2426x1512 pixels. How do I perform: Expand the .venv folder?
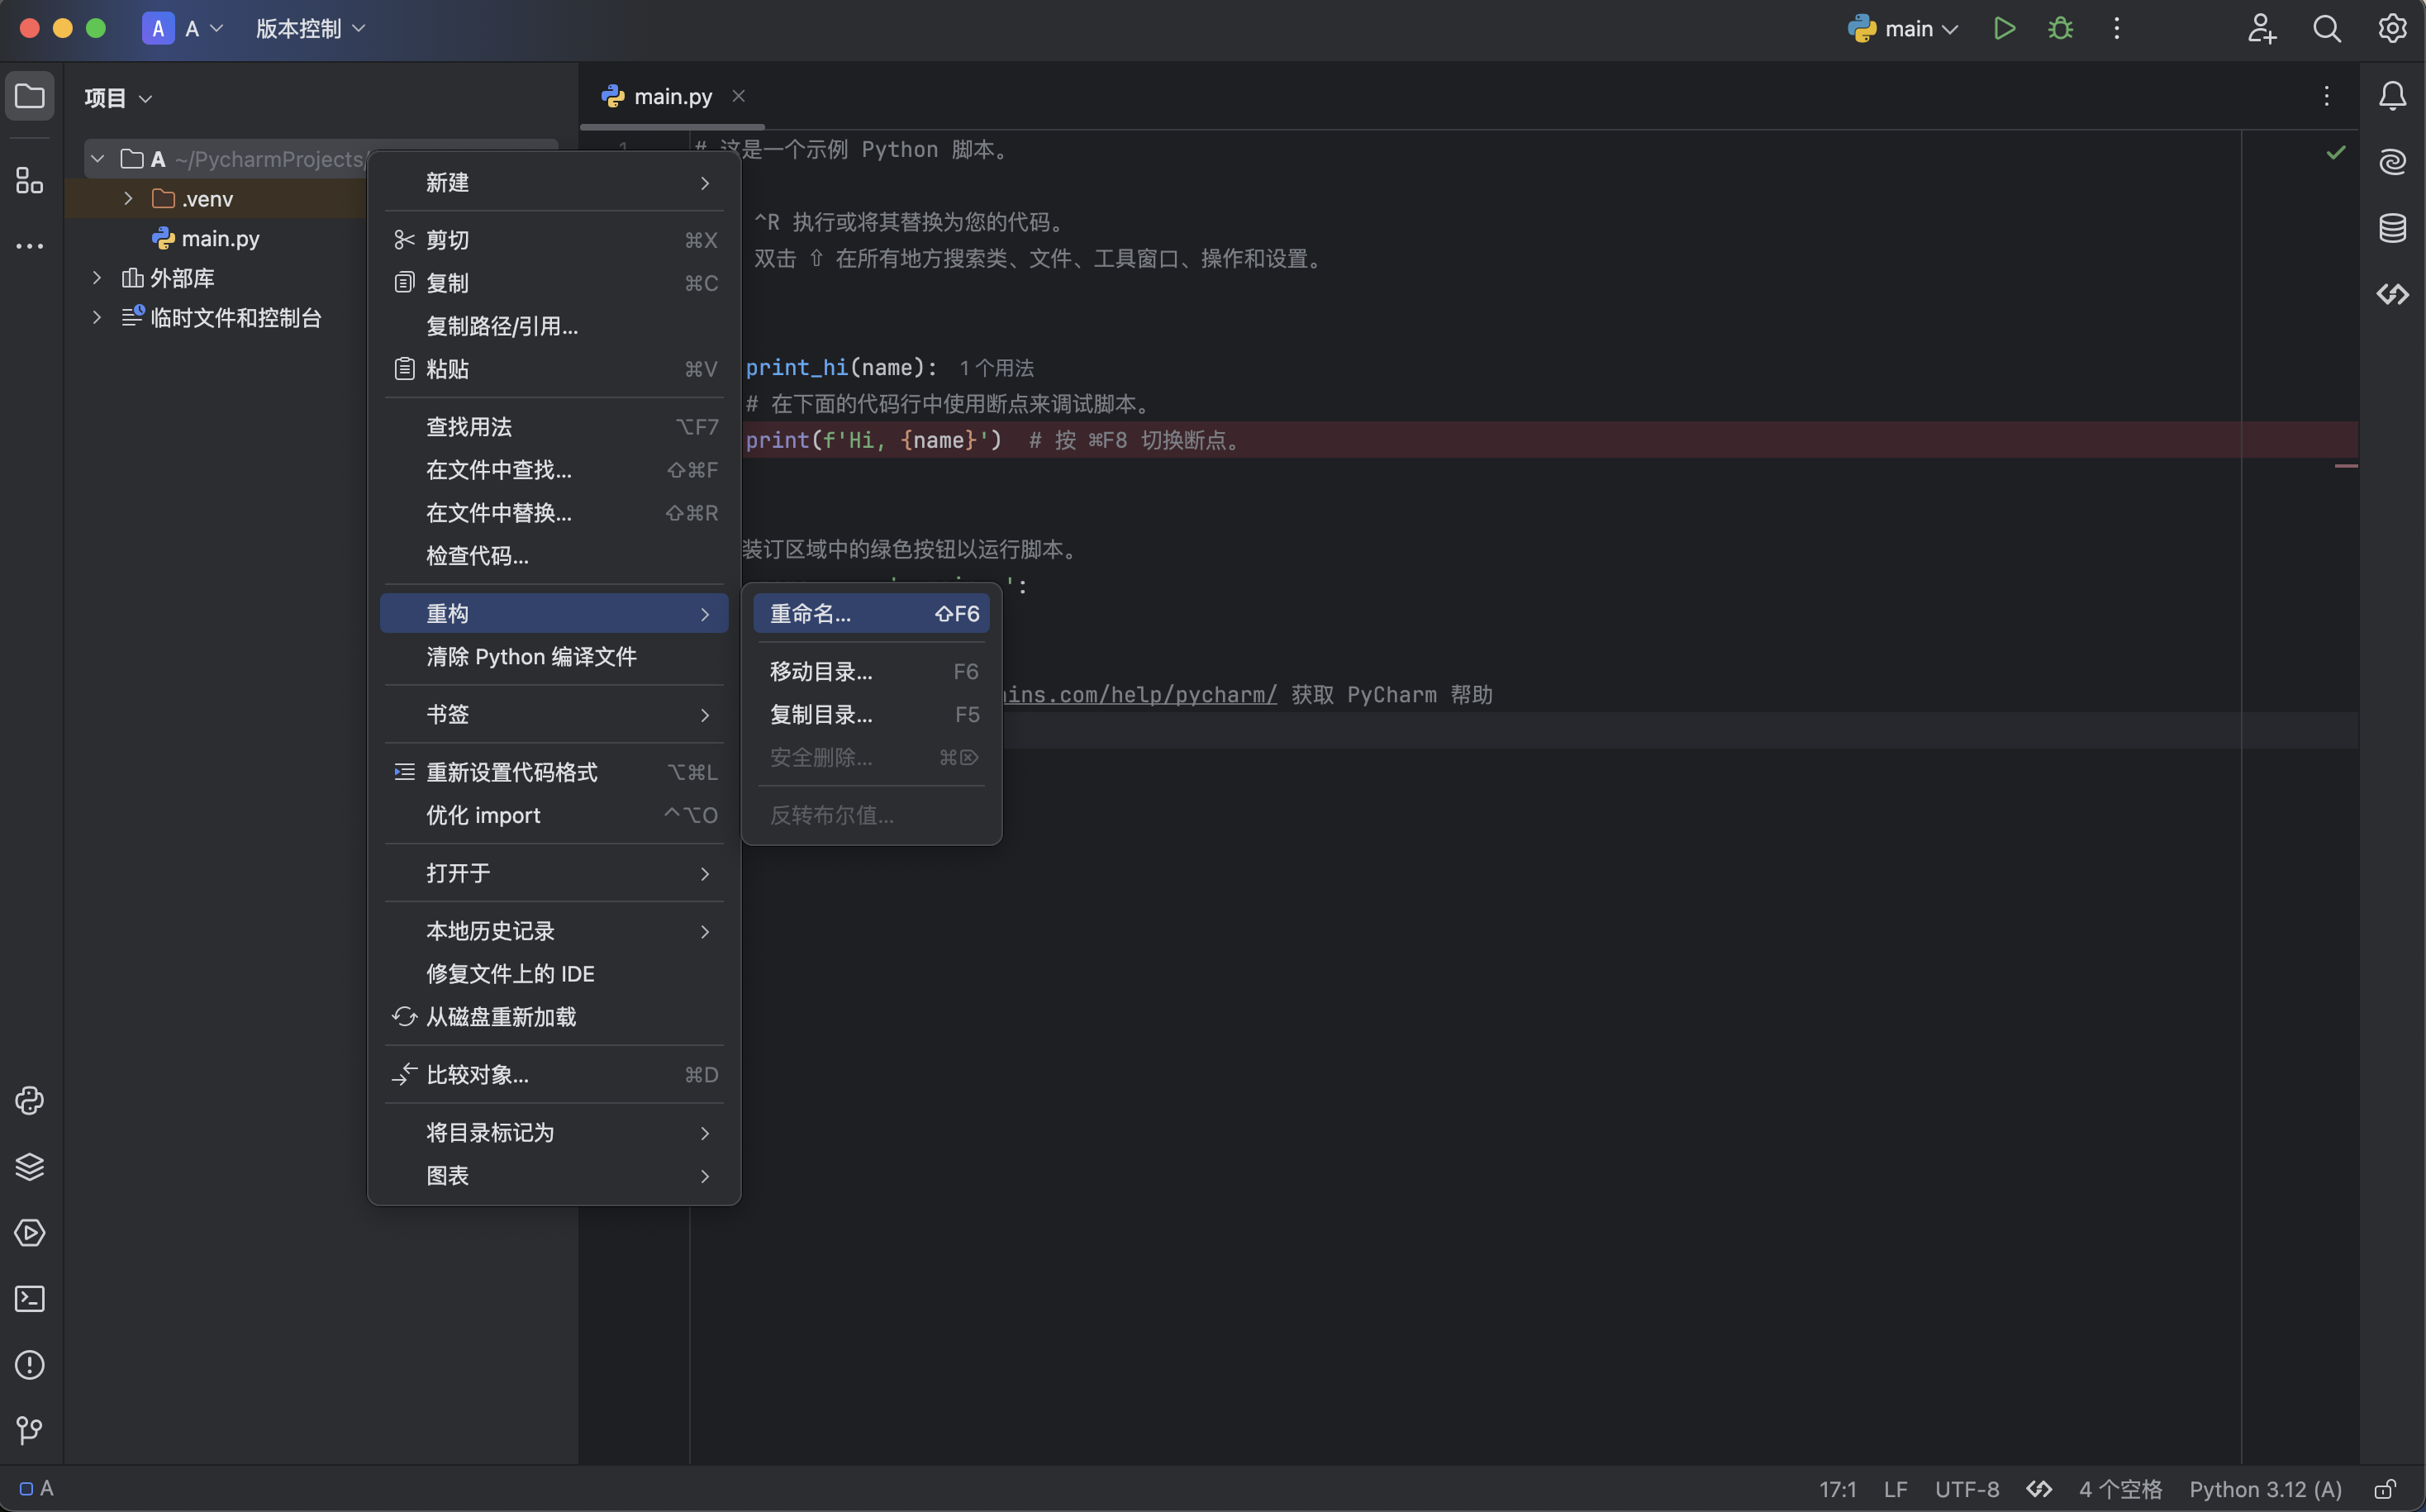[x=128, y=198]
